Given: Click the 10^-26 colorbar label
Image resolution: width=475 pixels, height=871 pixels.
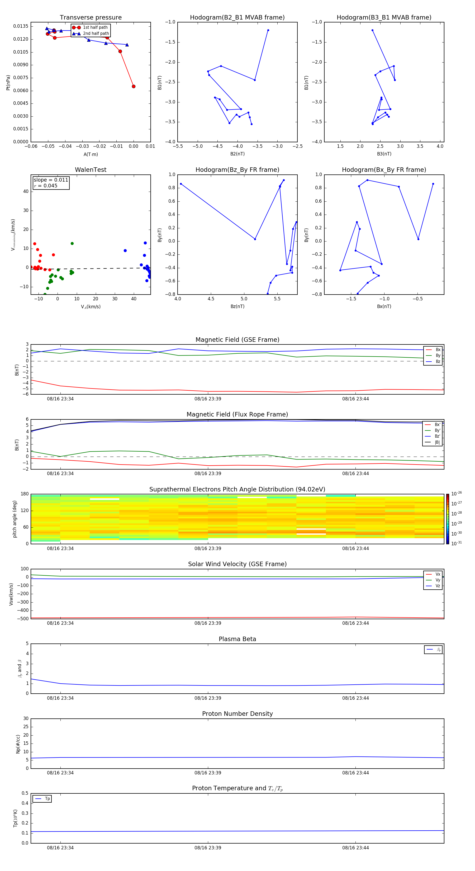Looking at the screenshot, I should point(457,494).
